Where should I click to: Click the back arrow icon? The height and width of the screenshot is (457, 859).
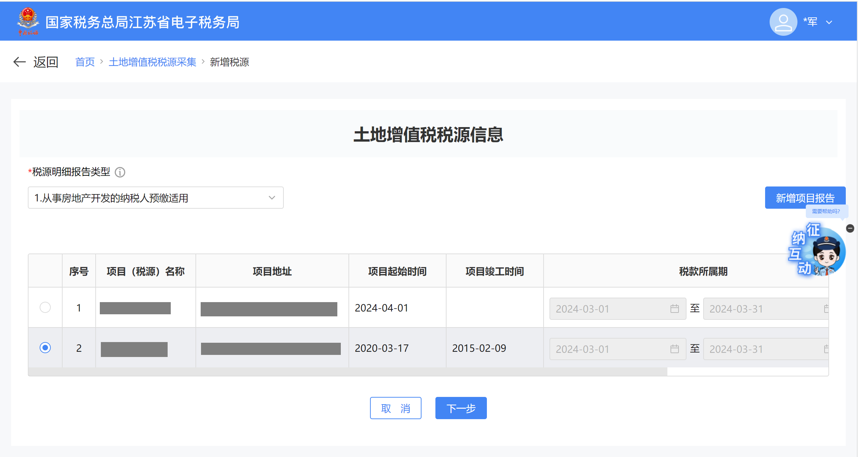pyautogui.click(x=19, y=62)
